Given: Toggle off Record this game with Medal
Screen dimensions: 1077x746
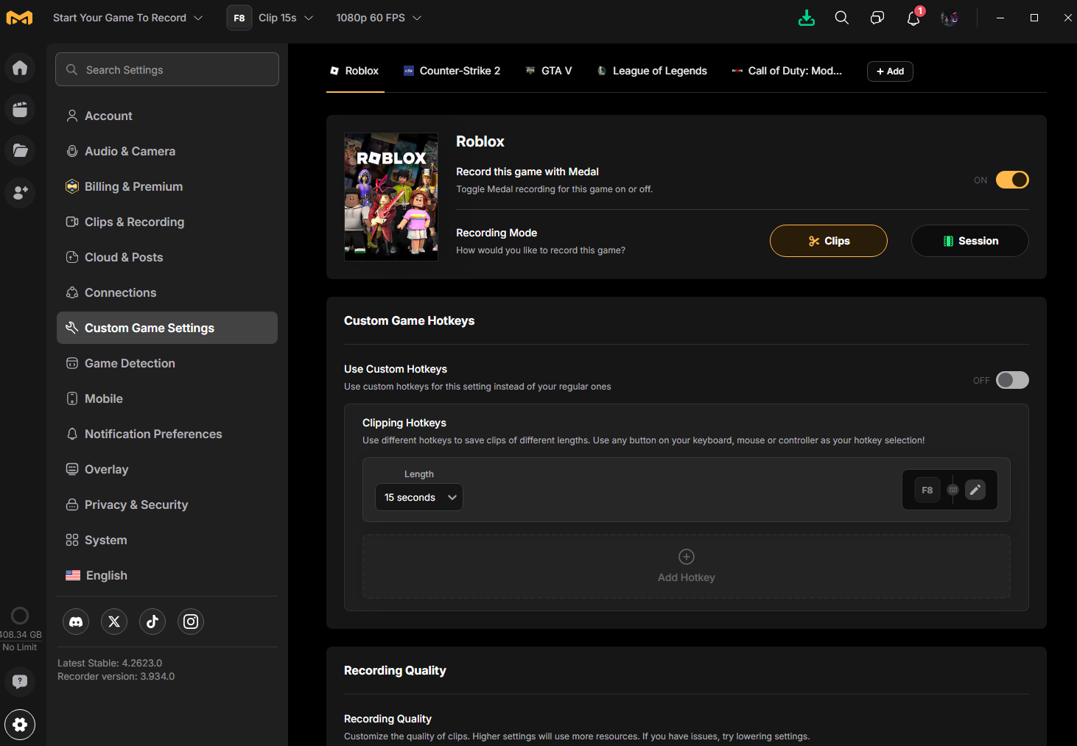Looking at the screenshot, I should click(1012, 179).
